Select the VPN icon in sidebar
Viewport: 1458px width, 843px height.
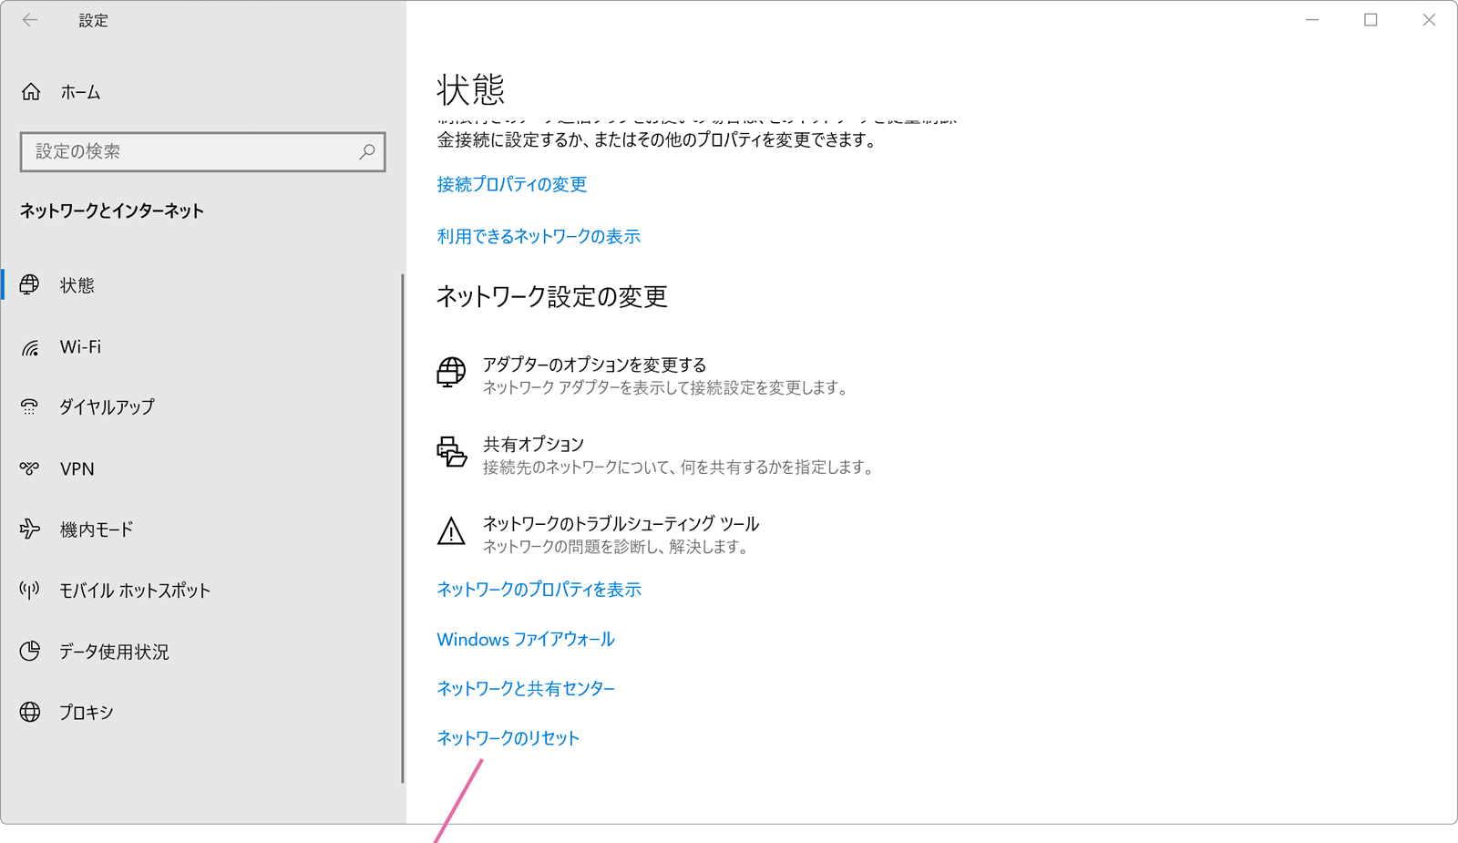pyautogui.click(x=30, y=468)
